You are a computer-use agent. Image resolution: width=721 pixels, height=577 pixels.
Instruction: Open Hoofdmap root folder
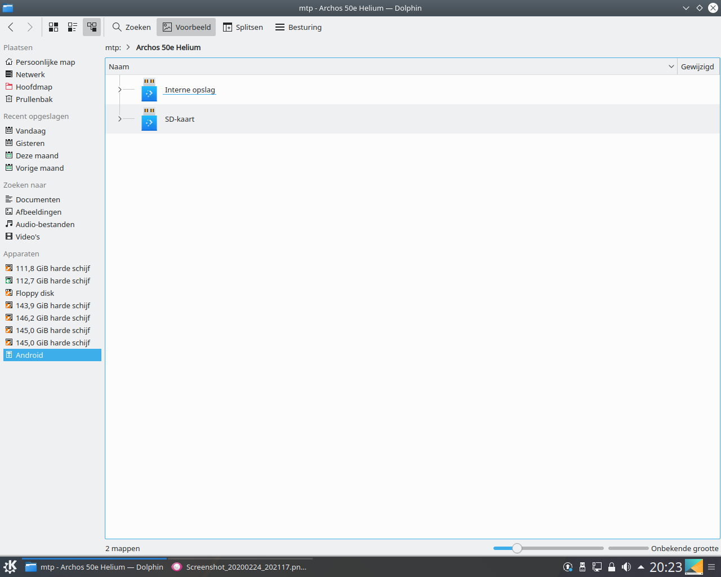click(x=52, y=87)
